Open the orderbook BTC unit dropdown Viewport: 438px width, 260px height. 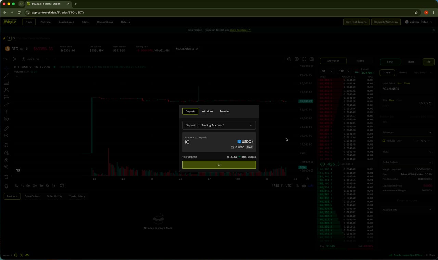pyautogui.click(x=344, y=71)
